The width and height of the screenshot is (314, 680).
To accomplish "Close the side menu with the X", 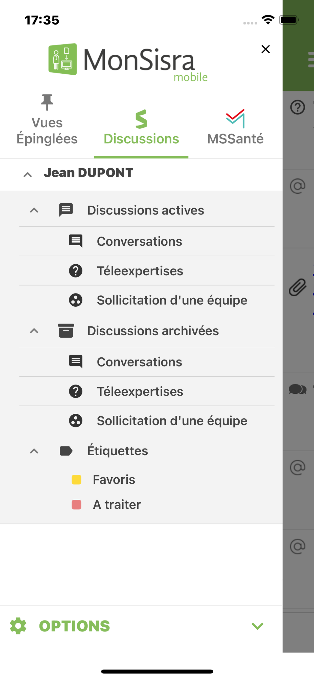I will click(265, 49).
